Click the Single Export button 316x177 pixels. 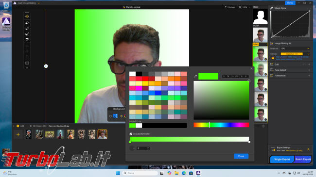(282, 159)
